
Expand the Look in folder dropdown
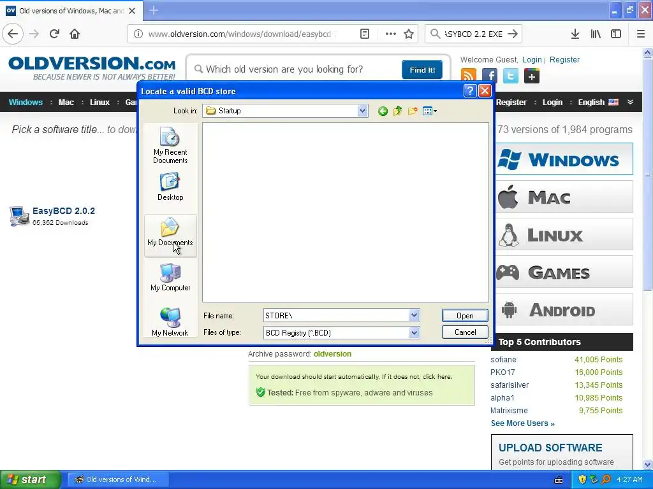(362, 111)
